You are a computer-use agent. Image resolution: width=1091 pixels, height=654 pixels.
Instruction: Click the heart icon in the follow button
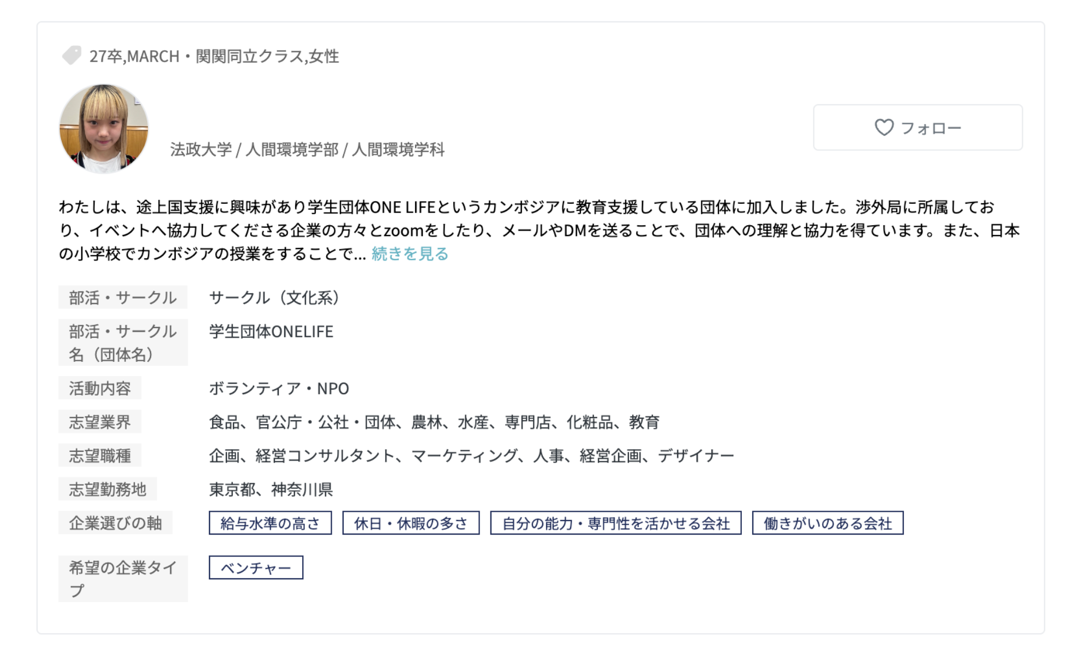(884, 128)
